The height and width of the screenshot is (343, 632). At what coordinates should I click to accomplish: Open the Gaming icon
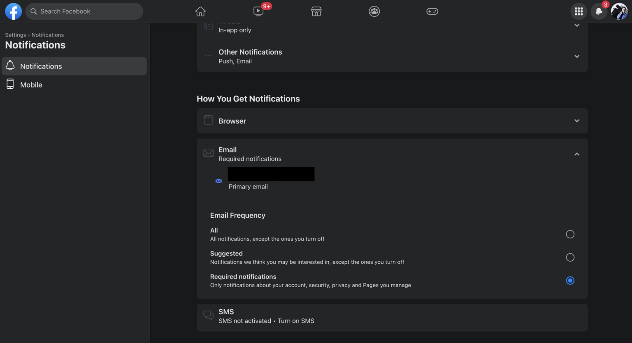[x=432, y=11]
